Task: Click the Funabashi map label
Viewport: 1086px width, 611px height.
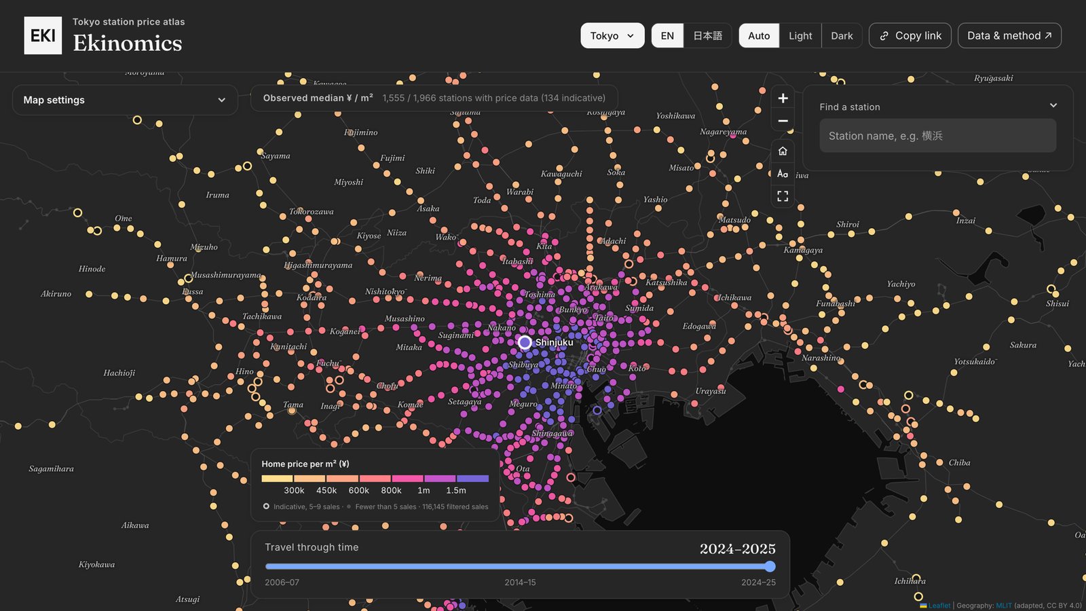Action: pos(836,303)
